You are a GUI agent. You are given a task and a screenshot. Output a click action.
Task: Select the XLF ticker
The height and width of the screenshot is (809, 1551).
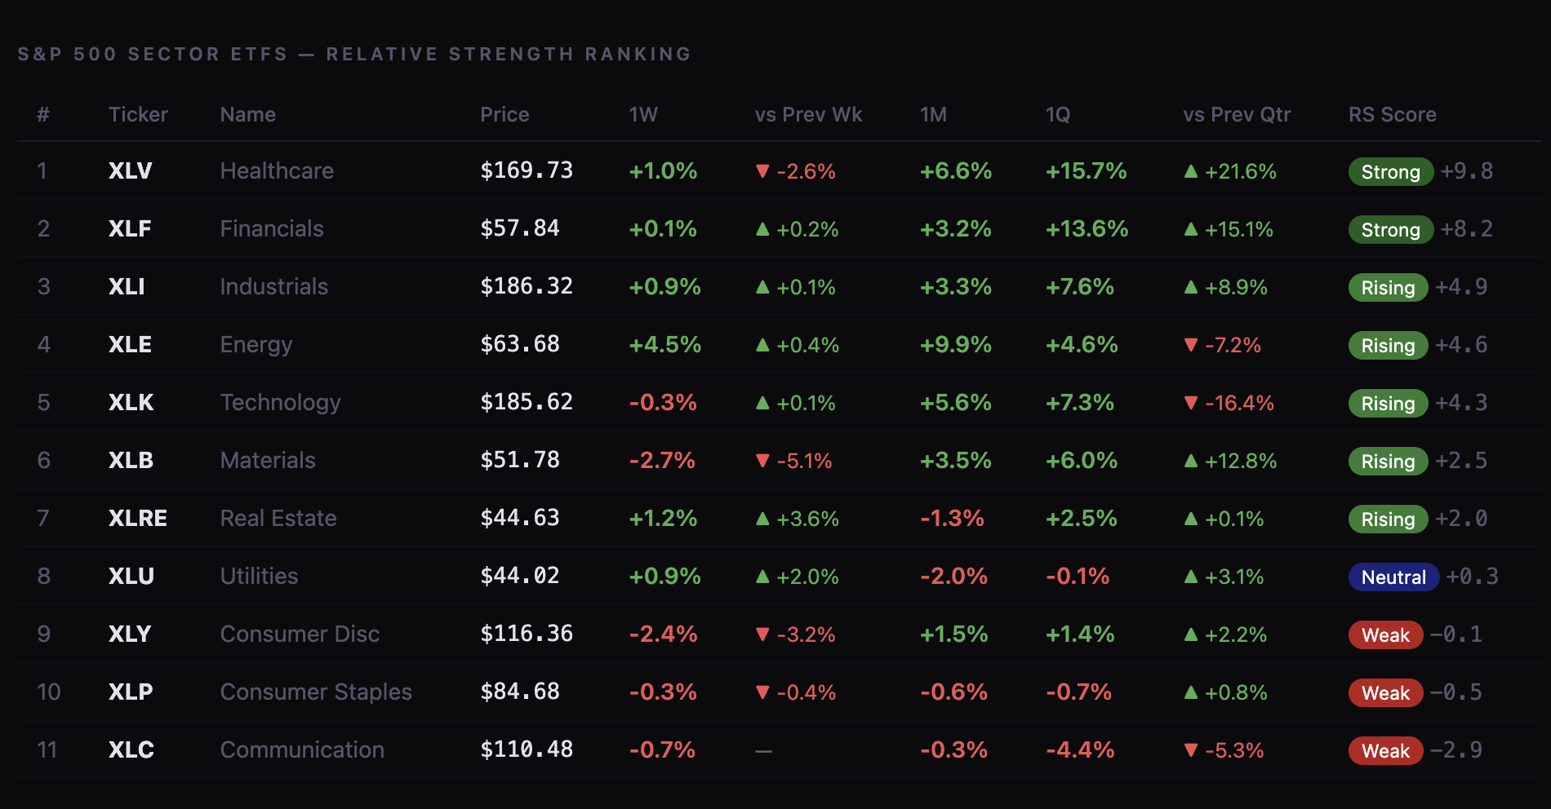click(130, 229)
